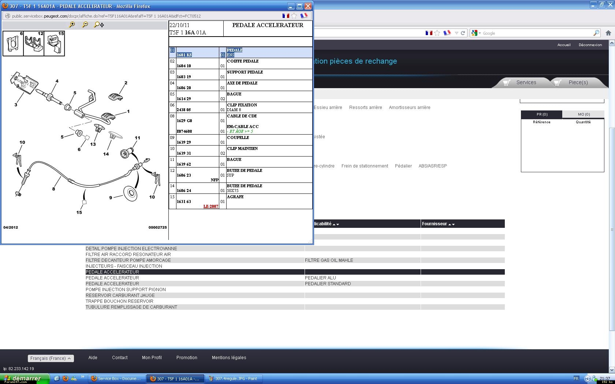Click the zoom-and-pan magnifier icon

(99, 25)
